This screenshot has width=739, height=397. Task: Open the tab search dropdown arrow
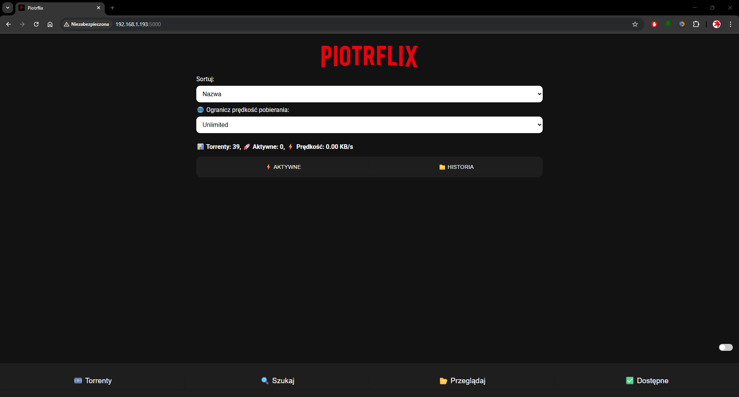click(8, 8)
